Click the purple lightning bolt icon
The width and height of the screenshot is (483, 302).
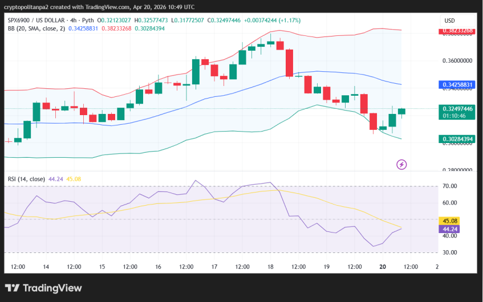[x=401, y=165]
